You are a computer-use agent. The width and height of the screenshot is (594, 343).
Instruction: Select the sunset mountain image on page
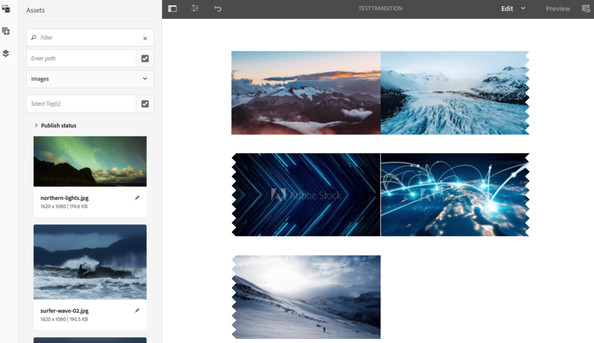coord(306,93)
